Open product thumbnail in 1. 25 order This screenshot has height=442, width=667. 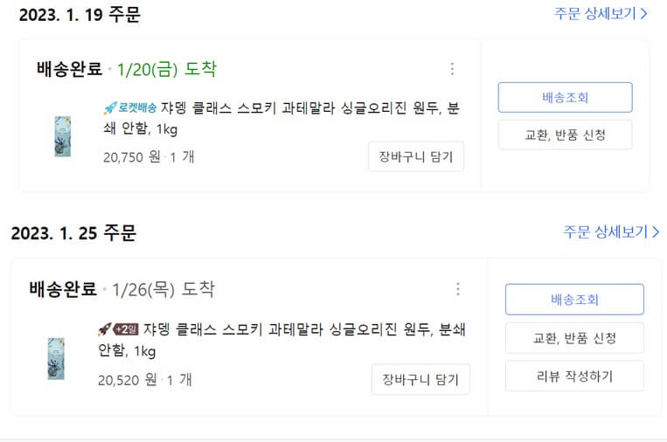56,357
